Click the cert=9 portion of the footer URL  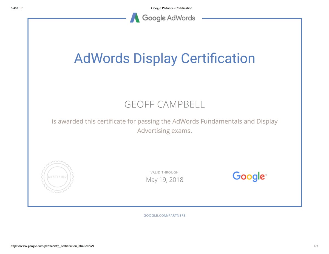coord(90,246)
